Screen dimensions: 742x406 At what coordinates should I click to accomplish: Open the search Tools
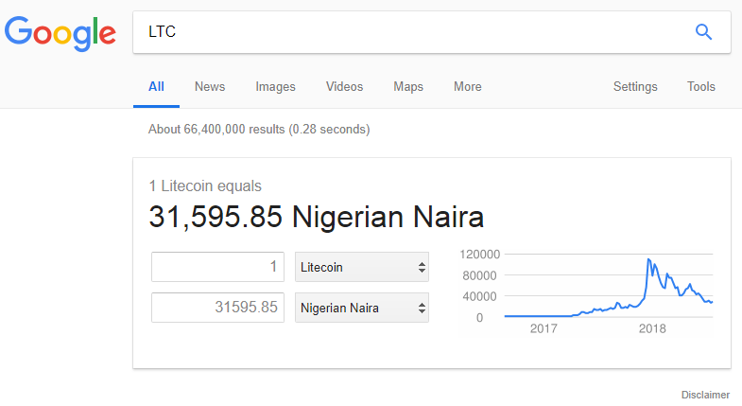pyautogui.click(x=700, y=87)
